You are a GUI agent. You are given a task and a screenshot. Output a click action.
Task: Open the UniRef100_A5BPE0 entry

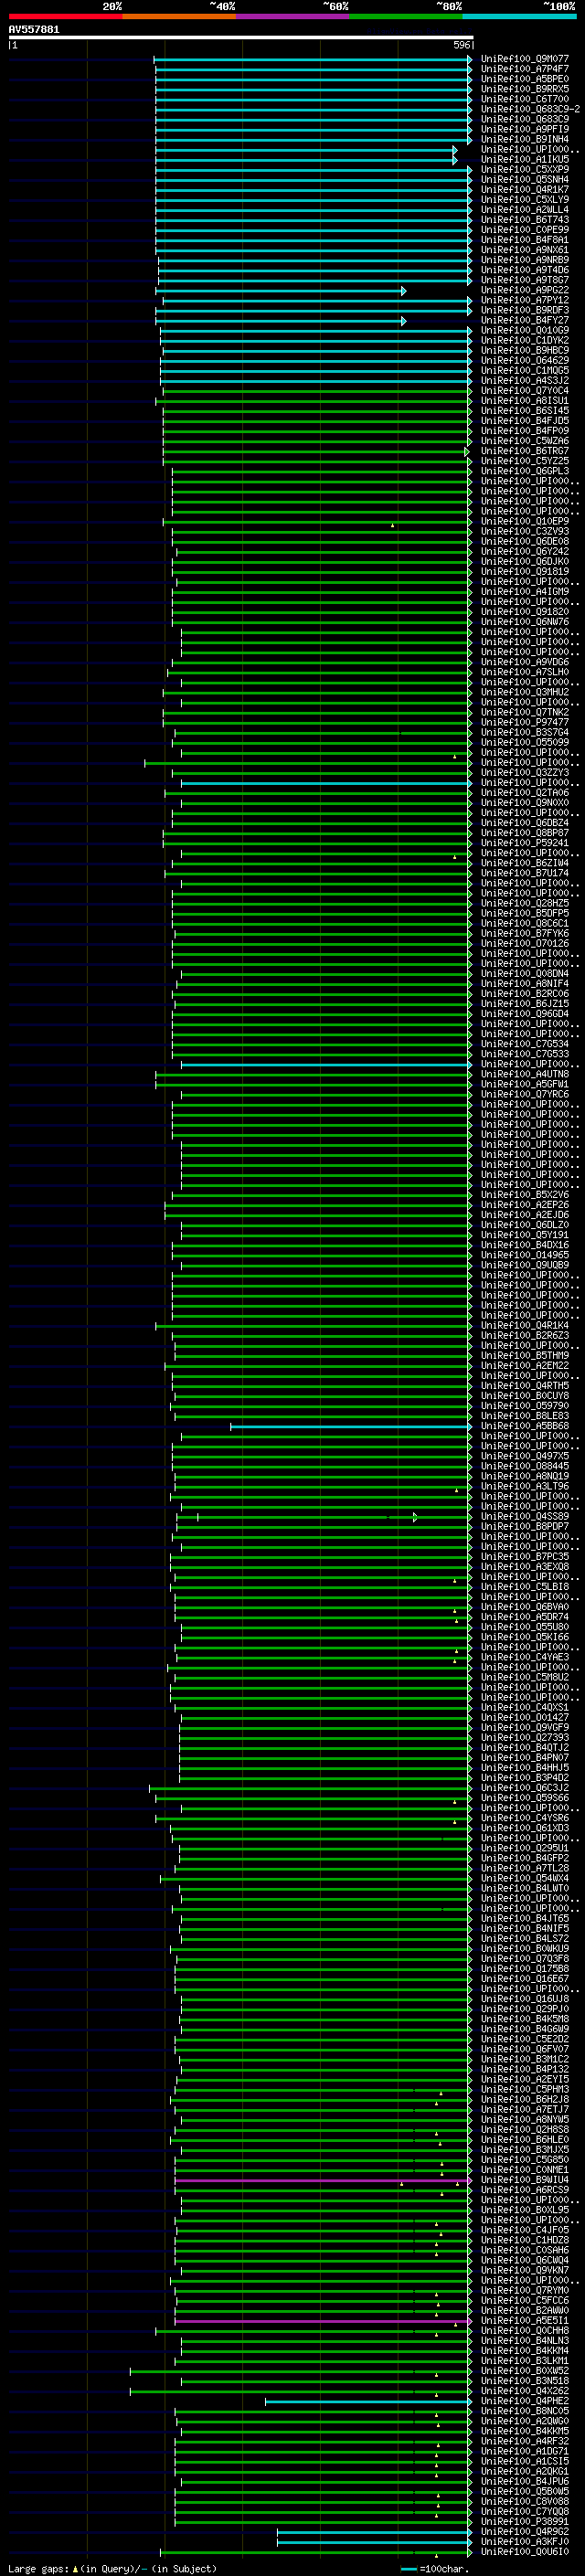coord(524,79)
